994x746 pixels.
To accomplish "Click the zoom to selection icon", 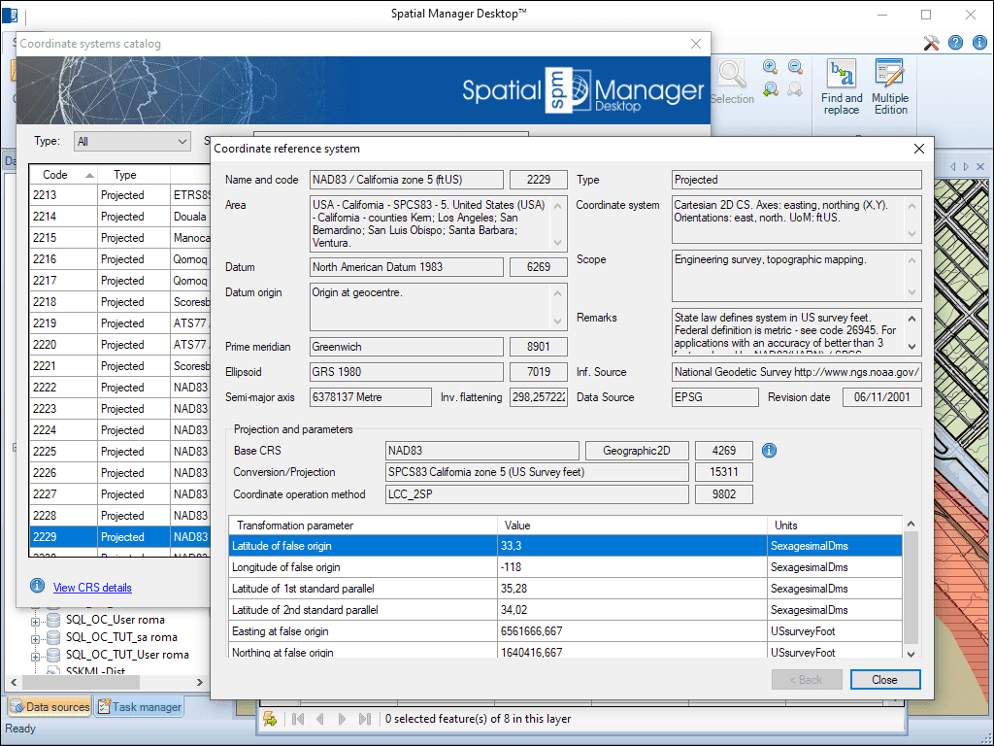I will (770, 89).
